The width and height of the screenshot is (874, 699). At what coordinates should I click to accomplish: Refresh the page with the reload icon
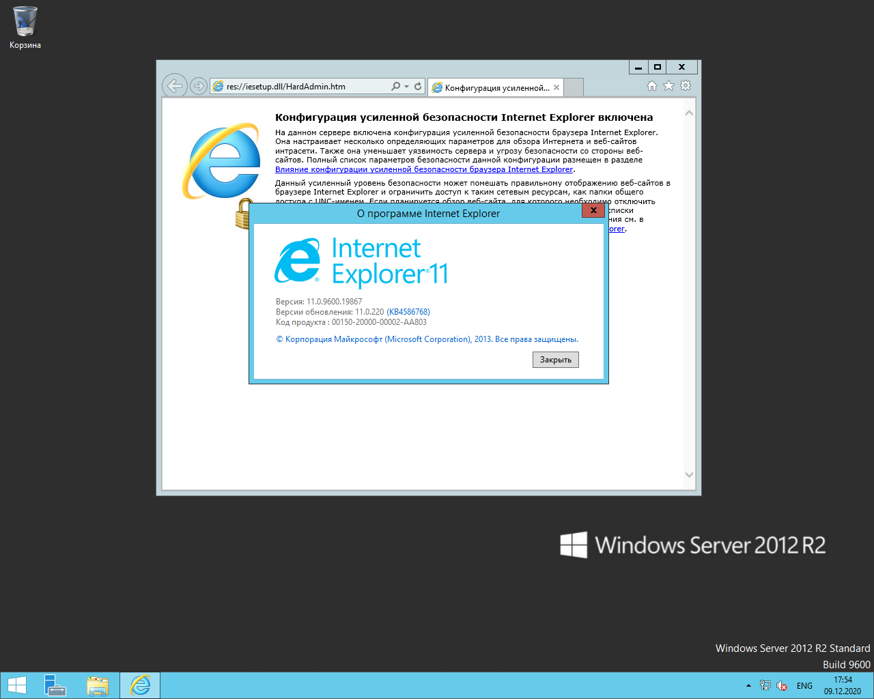tap(418, 87)
